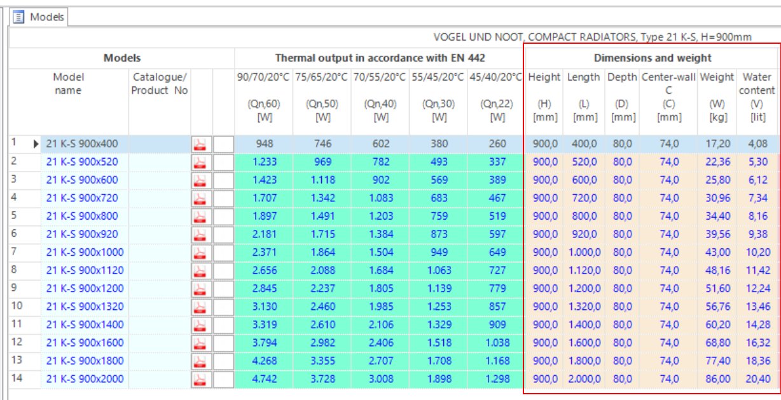
Task: Click the Depth column header
Action: coord(622,100)
